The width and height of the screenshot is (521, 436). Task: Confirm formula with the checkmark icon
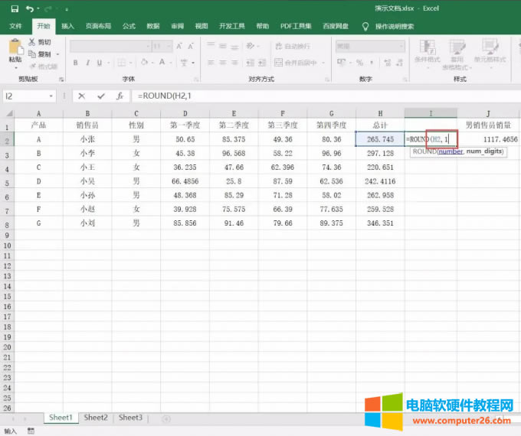click(x=100, y=96)
